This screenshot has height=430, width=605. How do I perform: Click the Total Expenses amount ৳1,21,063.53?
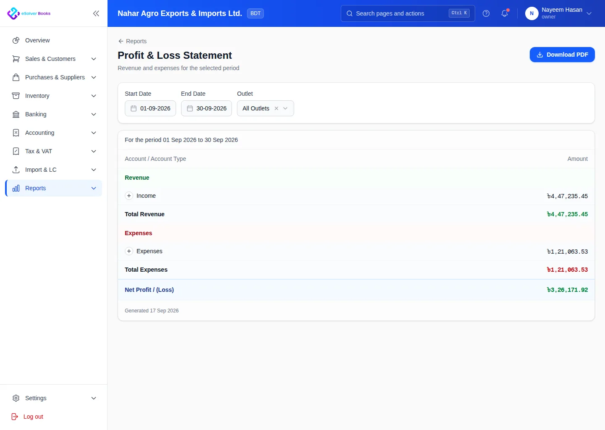(567, 270)
